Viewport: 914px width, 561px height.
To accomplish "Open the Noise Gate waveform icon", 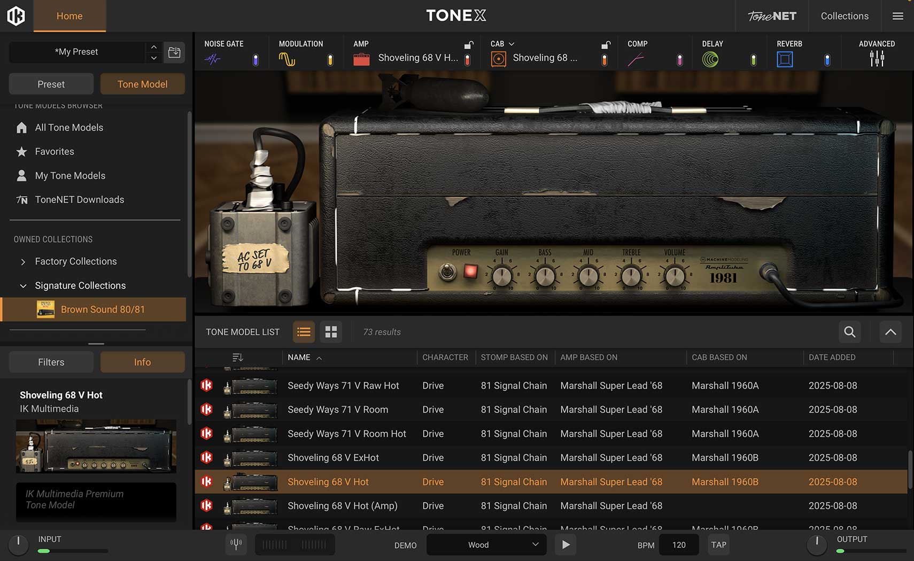I will tap(212, 59).
